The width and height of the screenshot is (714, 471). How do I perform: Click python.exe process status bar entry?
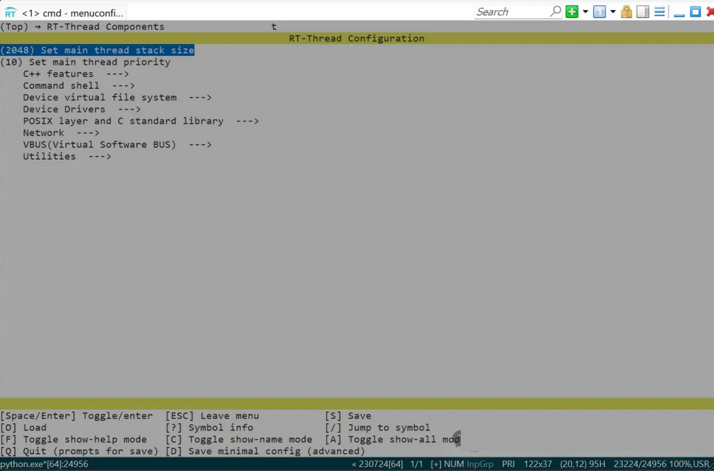(x=44, y=464)
